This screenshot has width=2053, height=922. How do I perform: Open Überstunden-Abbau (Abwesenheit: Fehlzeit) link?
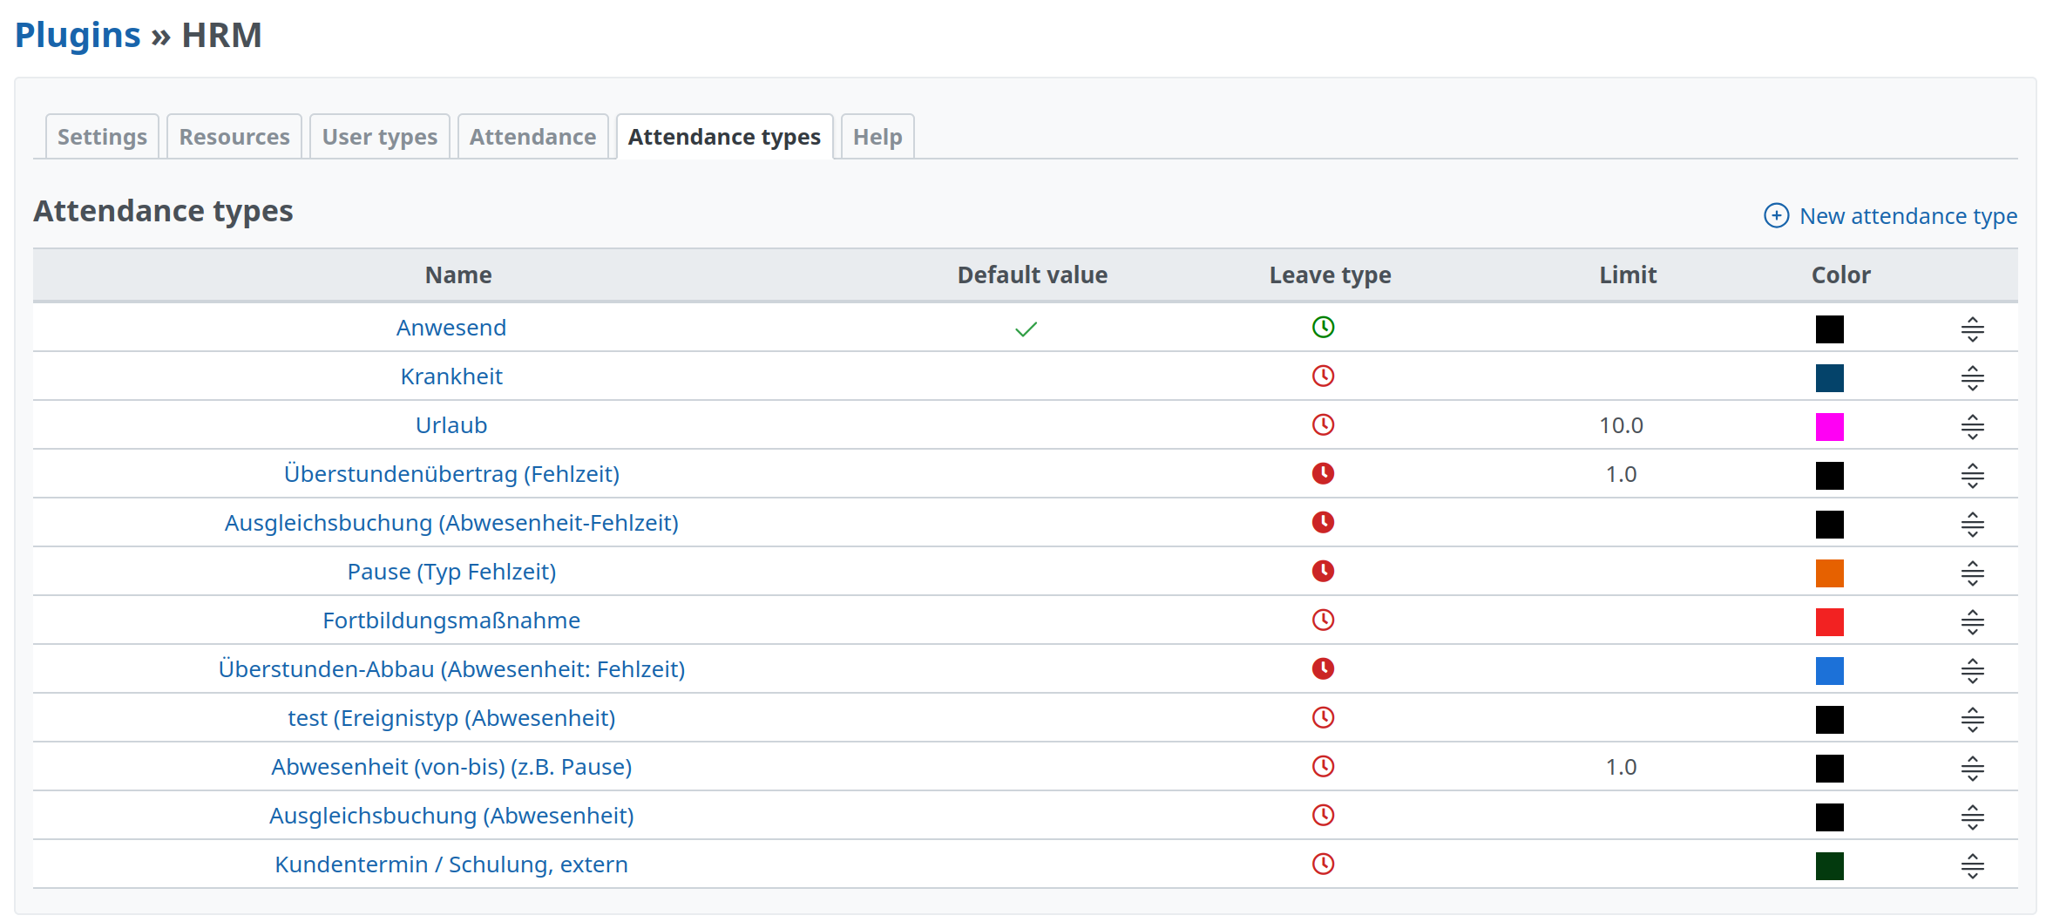(451, 669)
